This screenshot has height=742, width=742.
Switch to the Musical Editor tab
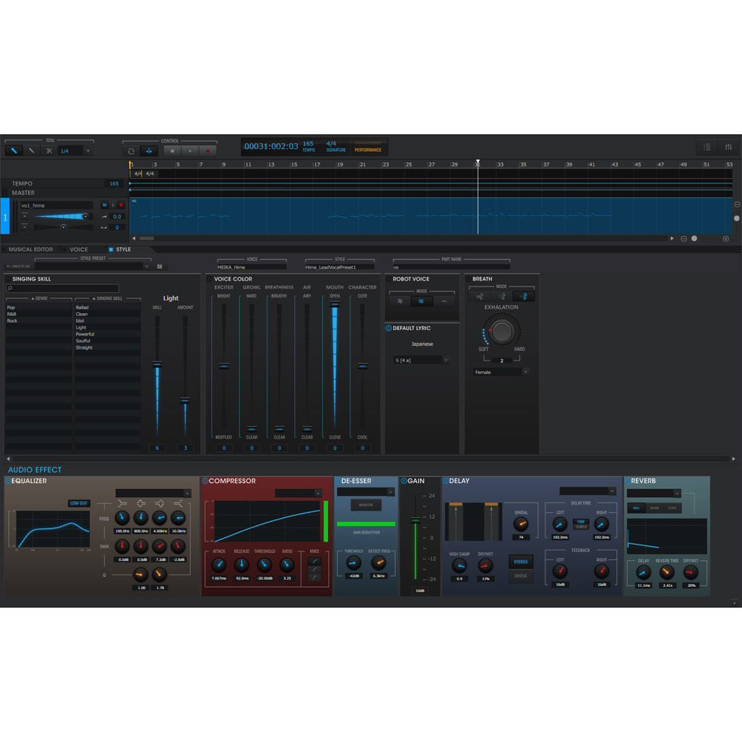[30, 249]
